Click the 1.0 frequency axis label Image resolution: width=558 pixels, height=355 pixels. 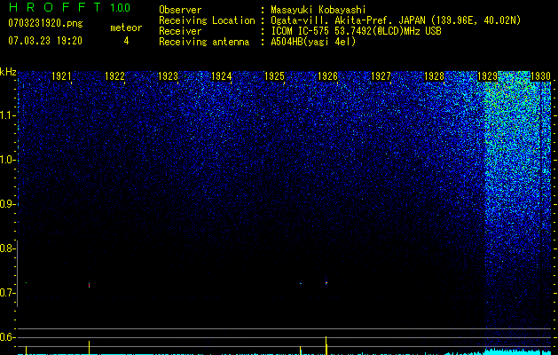(x=7, y=161)
